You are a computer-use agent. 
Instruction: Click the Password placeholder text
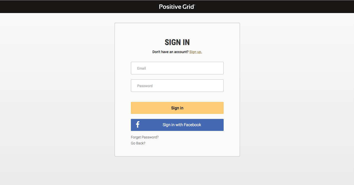tap(145, 86)
